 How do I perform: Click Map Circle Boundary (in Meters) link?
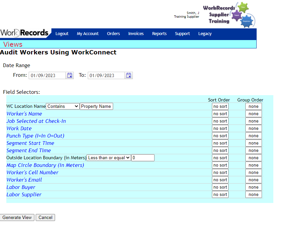coord(45,165)
